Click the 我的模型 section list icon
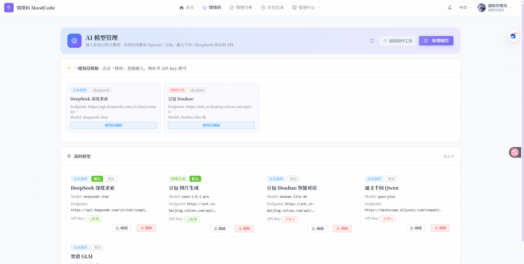Viewport: 524px width, 264px height. tap(69, 156)
